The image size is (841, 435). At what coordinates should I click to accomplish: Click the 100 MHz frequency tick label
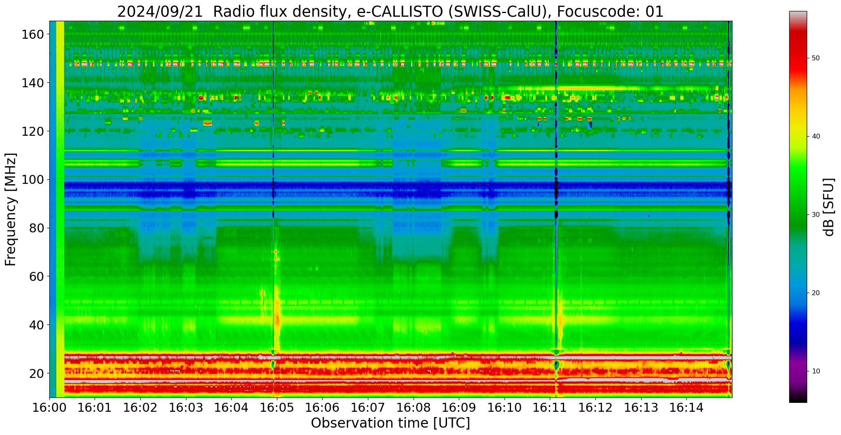[32, 179]
